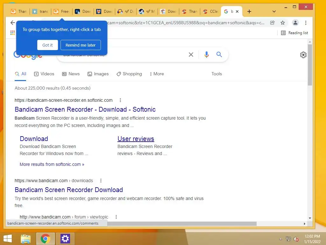Select the Images search filter
Image resolution: width=326 pixels, height=245 pixels.
[x=98, y=74]
